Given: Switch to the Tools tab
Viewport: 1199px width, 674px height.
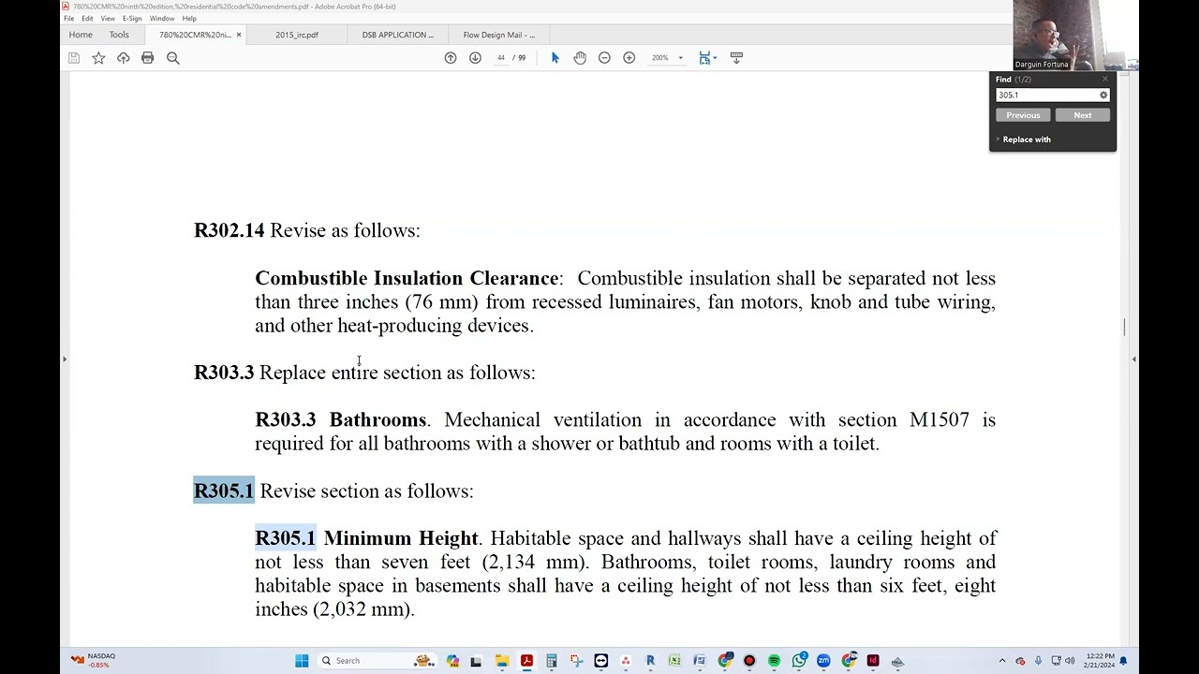Looking at the screenshot, I should [119, 35].
